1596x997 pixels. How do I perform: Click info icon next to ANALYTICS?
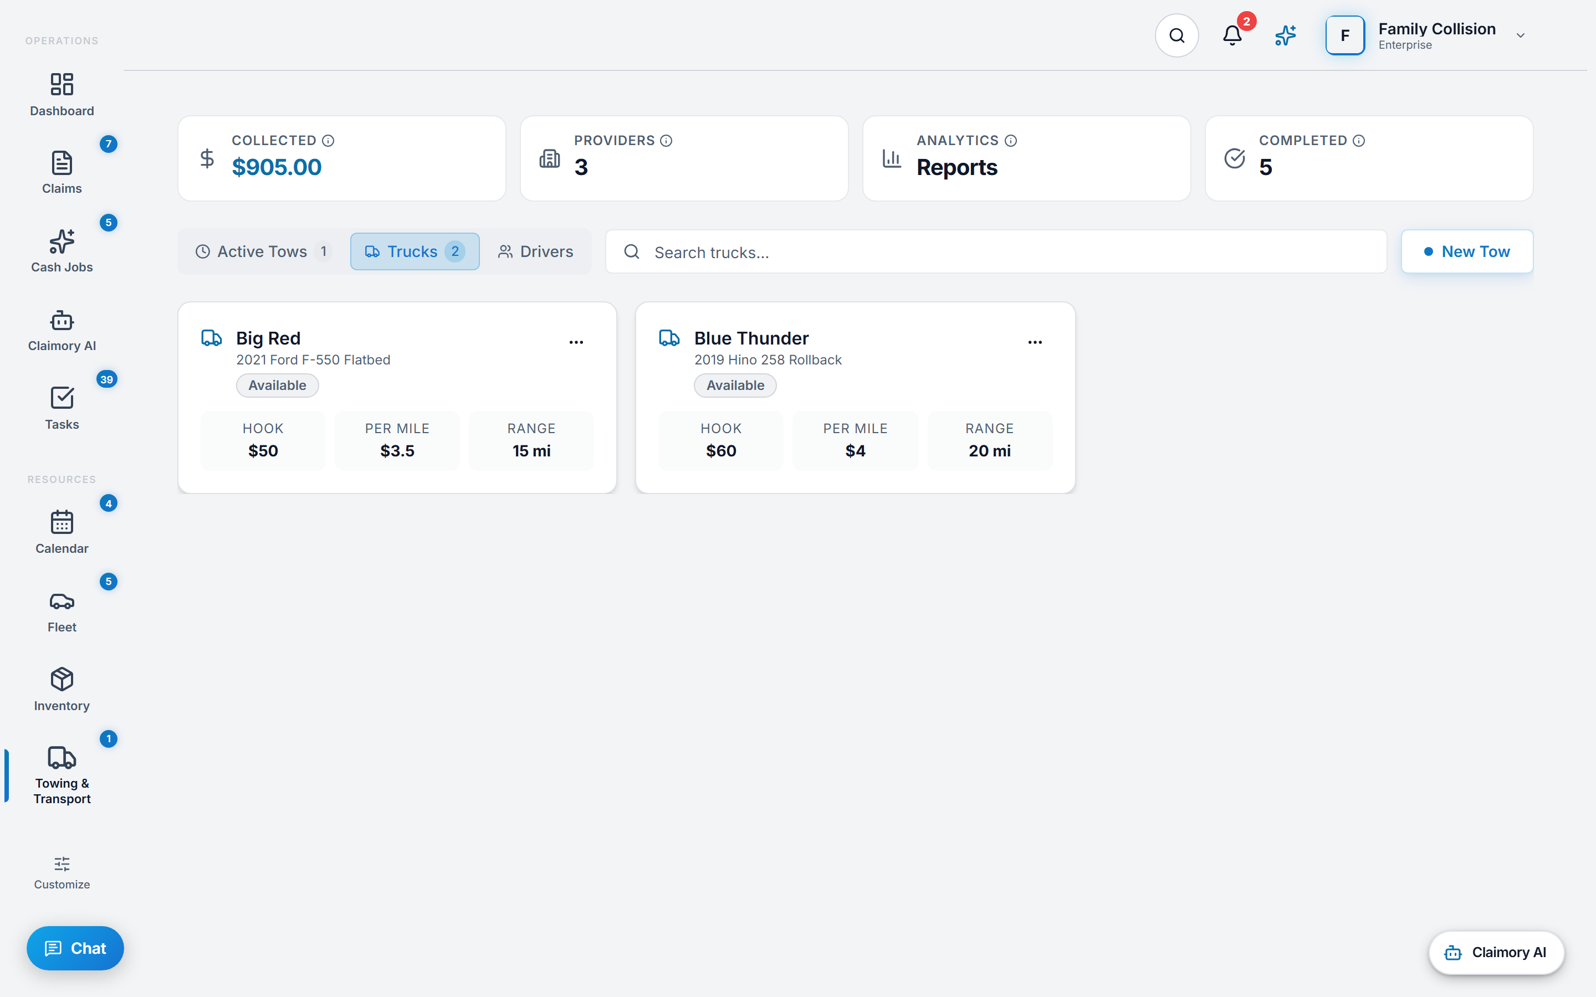coord(1010,141)
